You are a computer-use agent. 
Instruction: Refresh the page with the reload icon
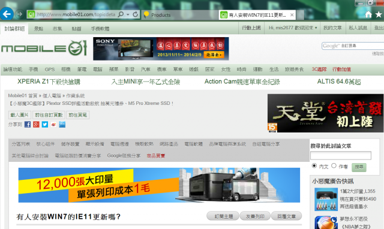coord(135,14)
